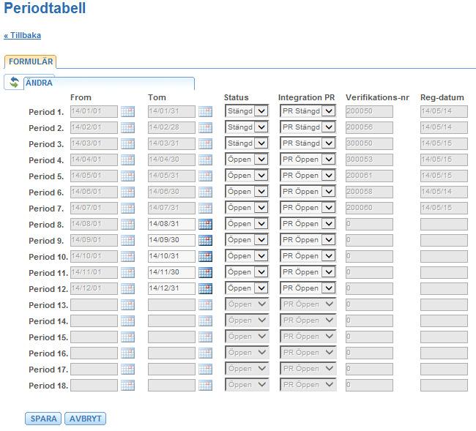This screenshot has width=476, height=431.
Task: Click Tom date field for Period 10
Action: click(171, 256)
